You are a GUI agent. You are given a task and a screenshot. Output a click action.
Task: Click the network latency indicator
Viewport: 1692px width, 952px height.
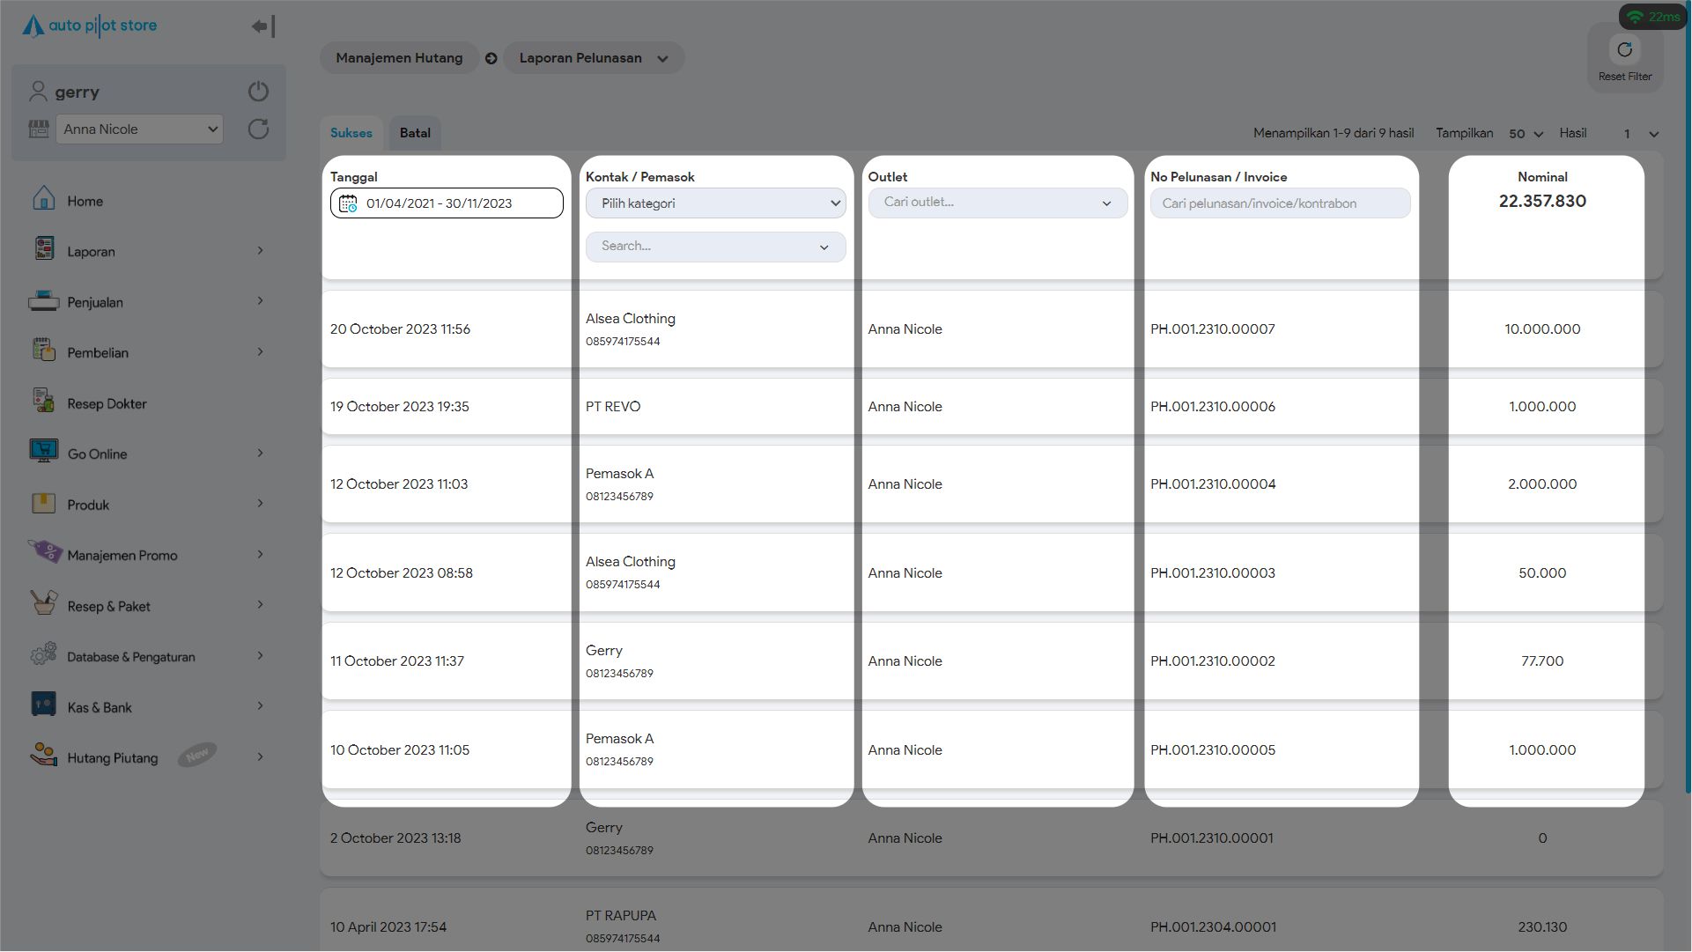coord(1652,17)
